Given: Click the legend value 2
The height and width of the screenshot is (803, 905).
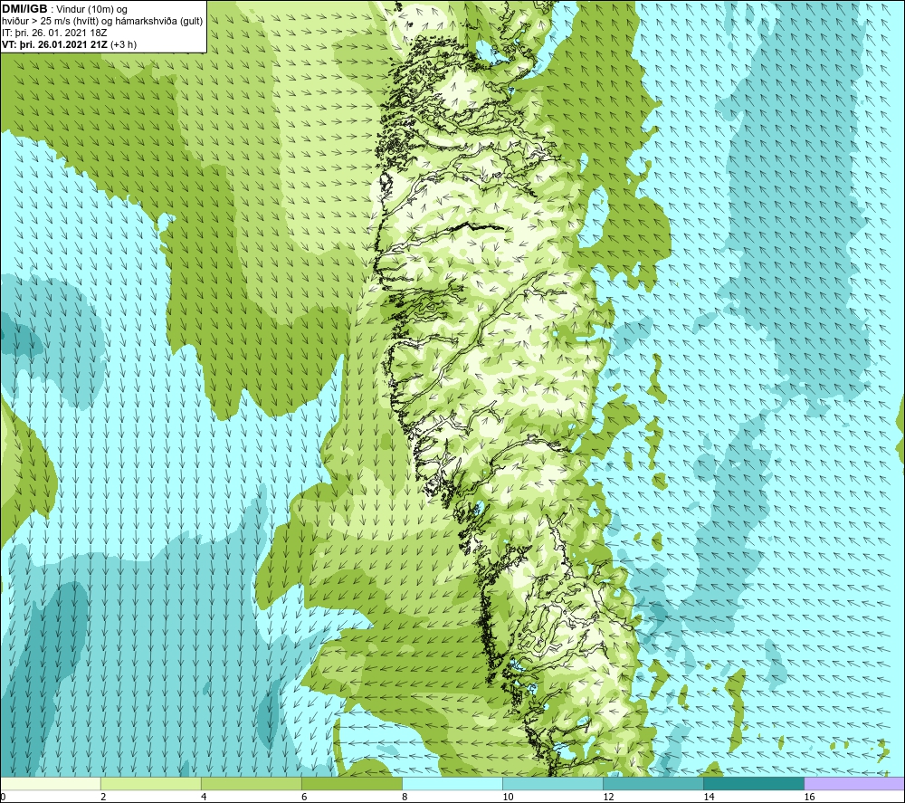Looking at the screenshot, I should [x=103, y=798].
